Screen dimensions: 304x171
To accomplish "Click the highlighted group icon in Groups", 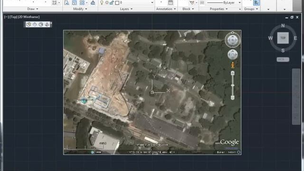I will pos(256,2).
